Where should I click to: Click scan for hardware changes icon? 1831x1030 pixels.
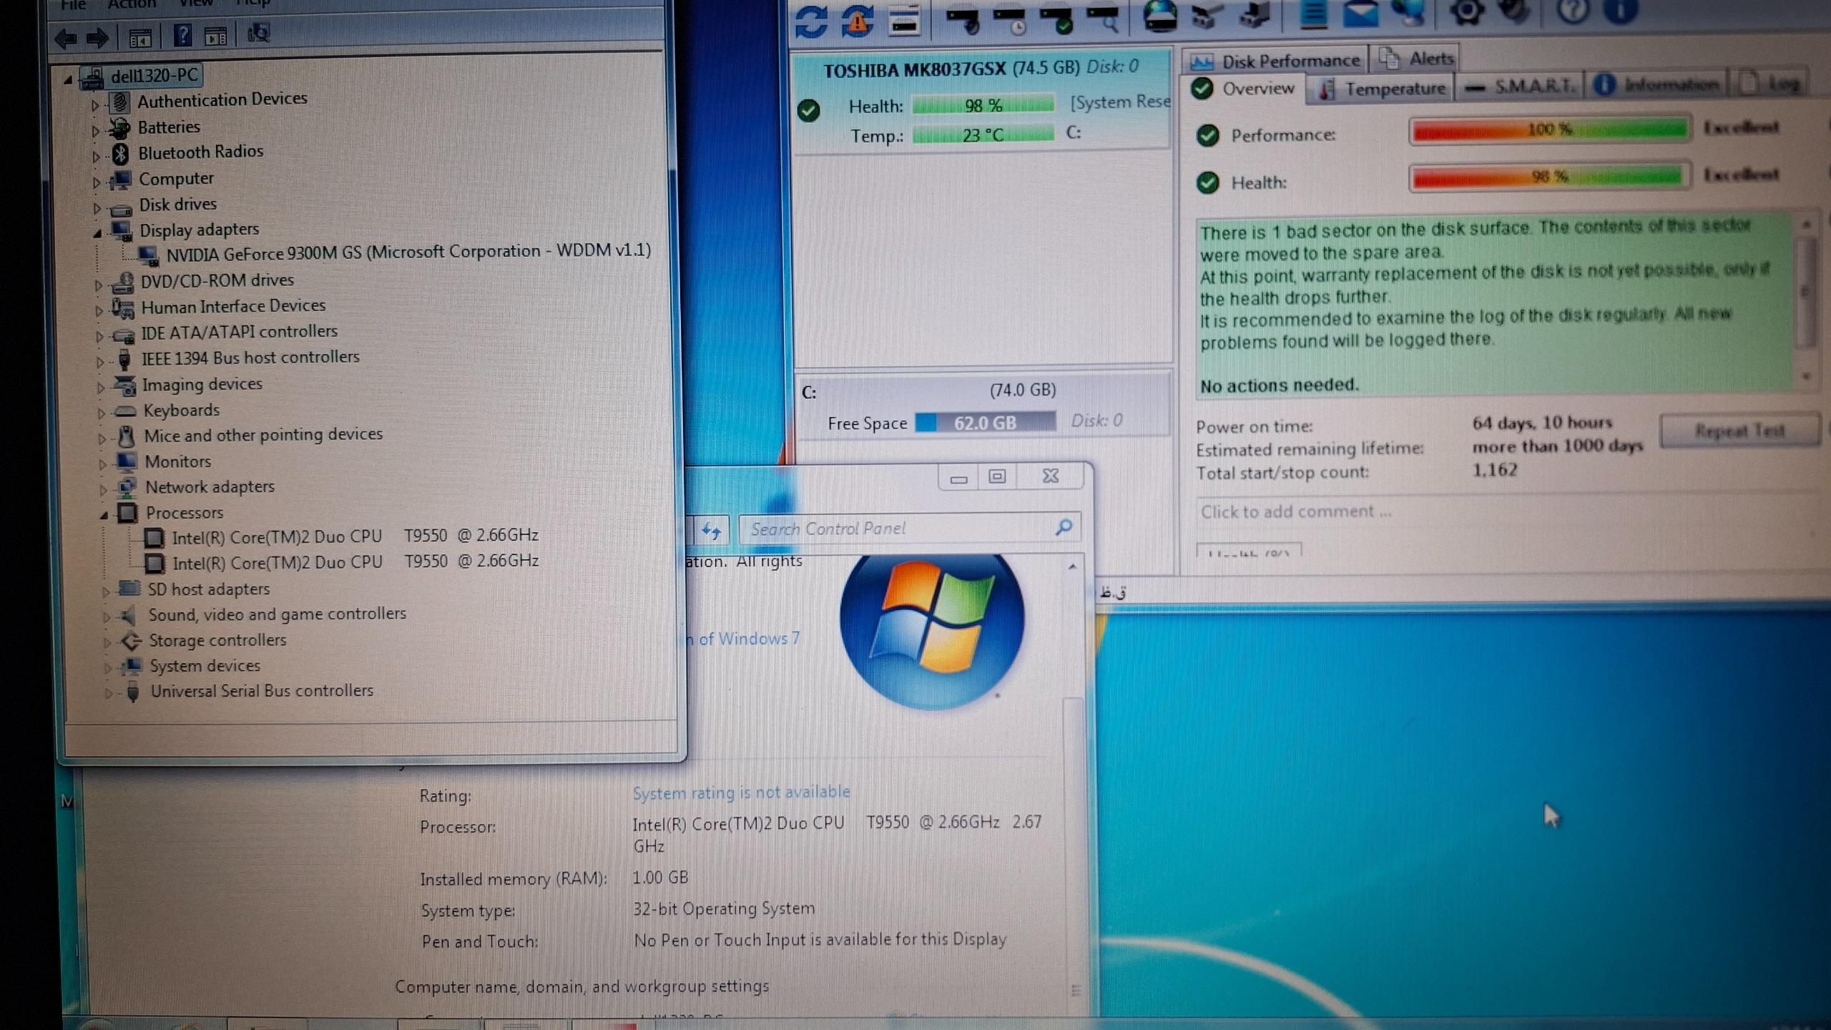pos(258,34)
